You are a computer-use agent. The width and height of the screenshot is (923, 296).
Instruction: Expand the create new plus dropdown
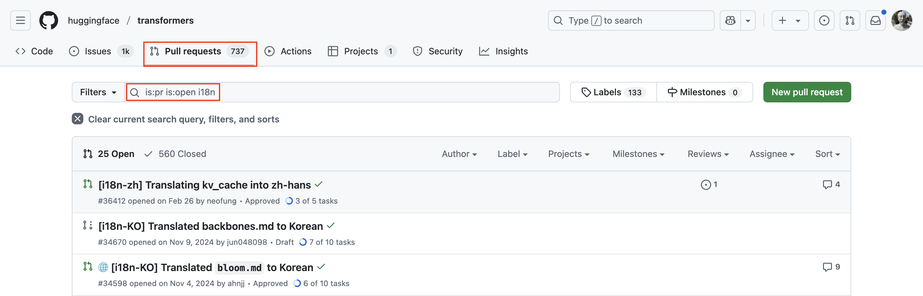click(790, 20)
